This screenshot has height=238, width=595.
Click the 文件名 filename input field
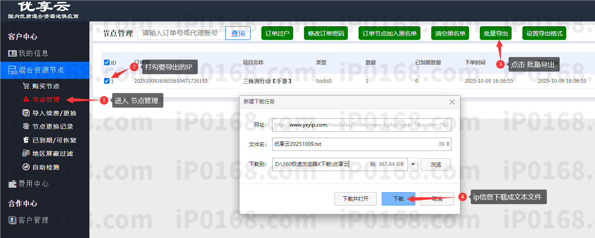[x=353, y=144]
